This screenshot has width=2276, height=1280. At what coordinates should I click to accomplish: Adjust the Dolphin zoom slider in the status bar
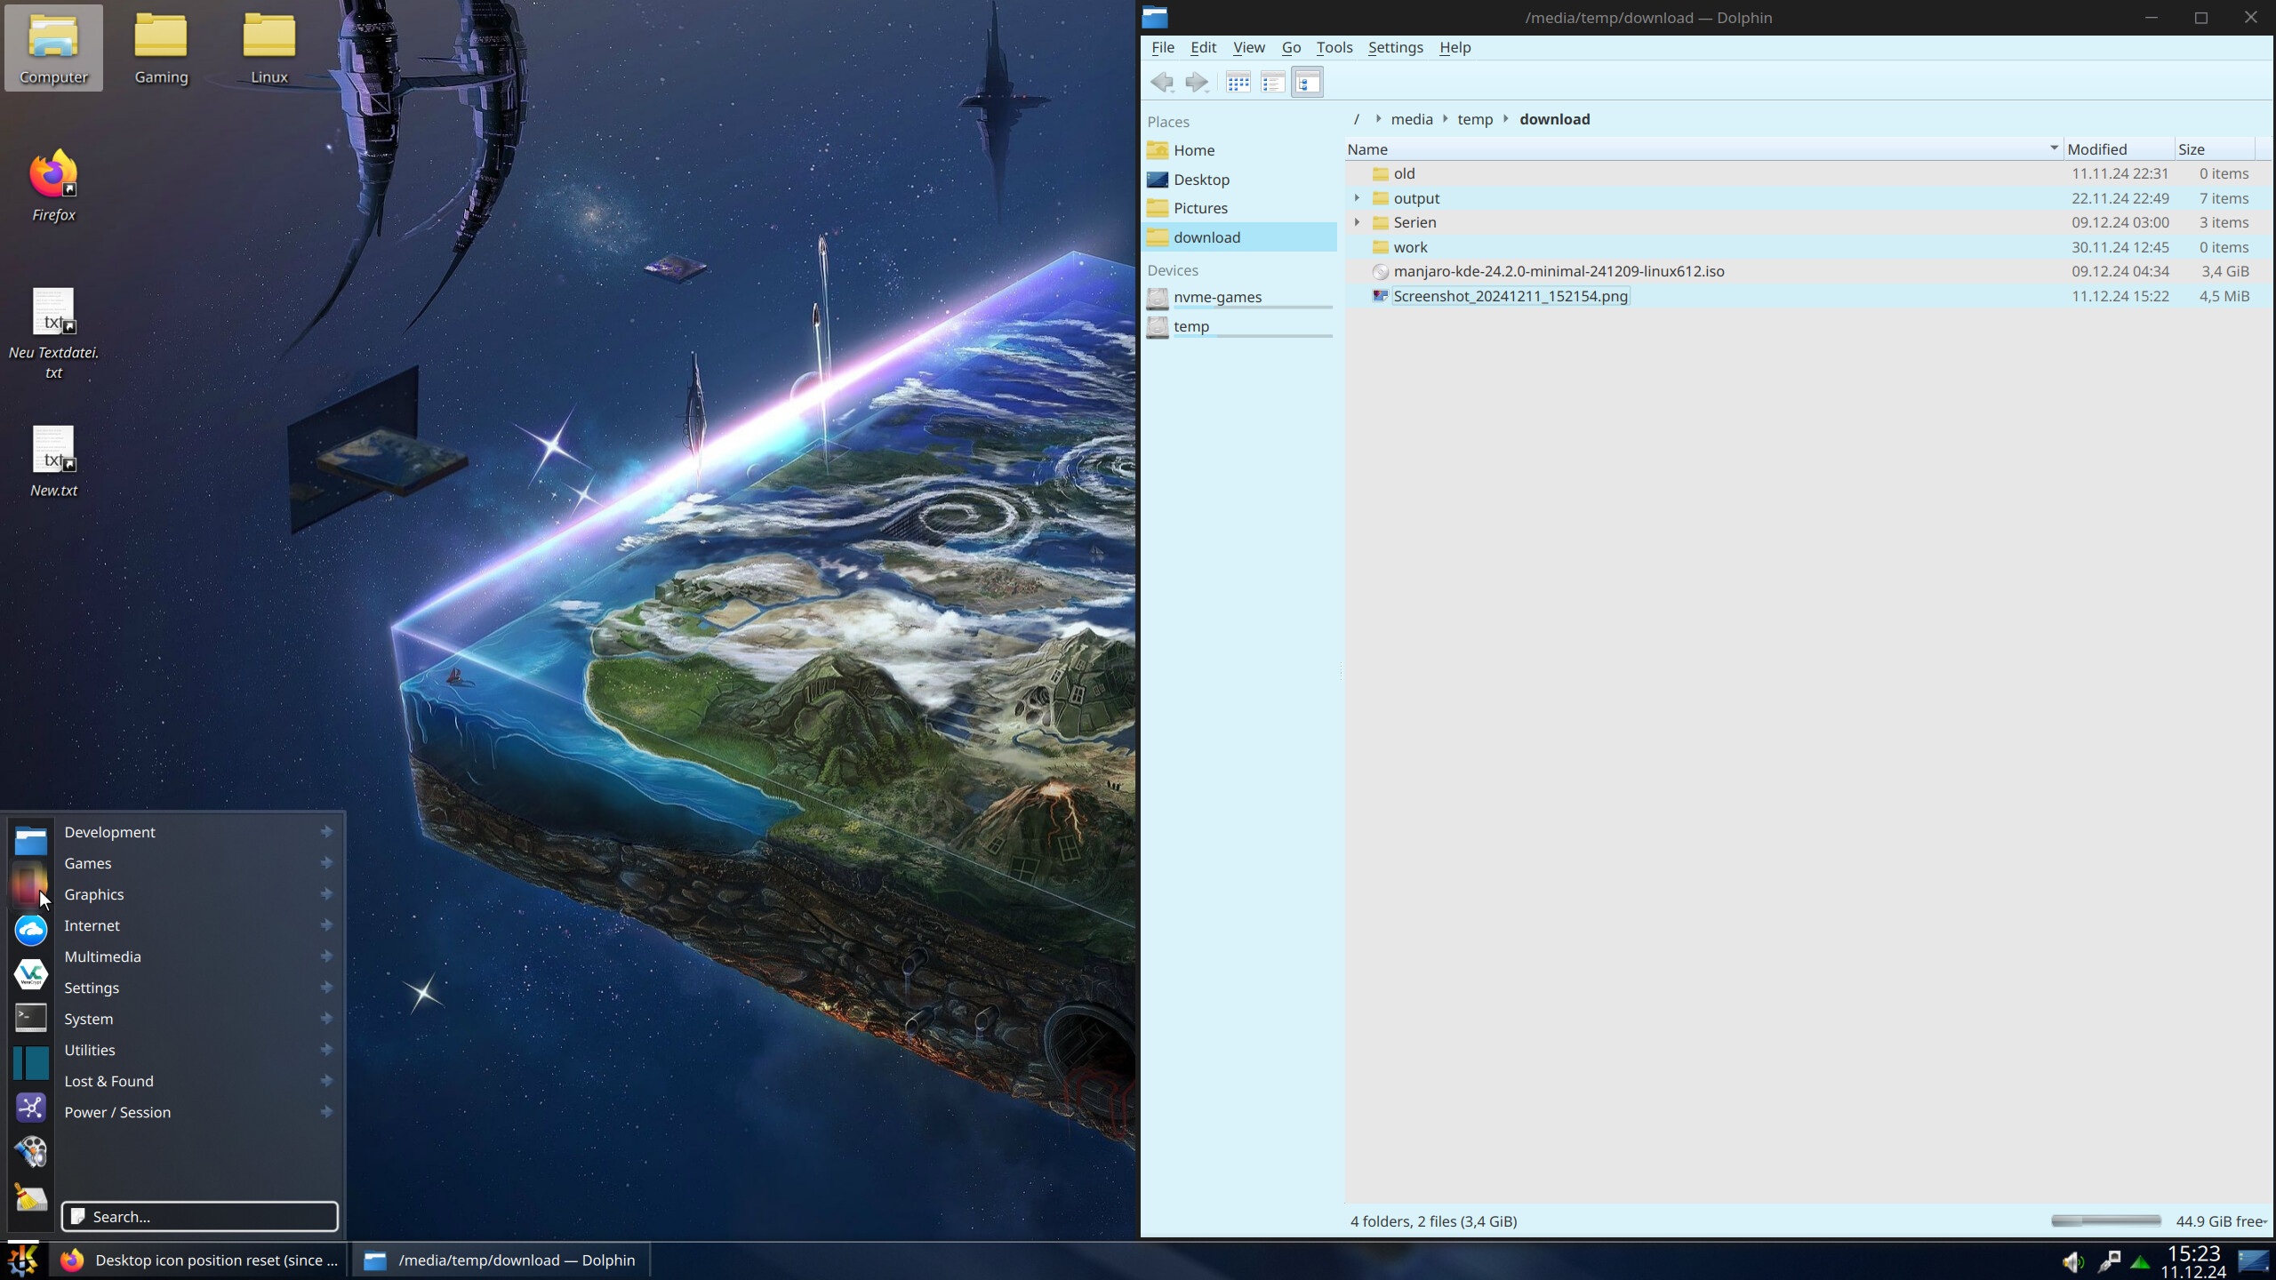pos(2105,1221)
